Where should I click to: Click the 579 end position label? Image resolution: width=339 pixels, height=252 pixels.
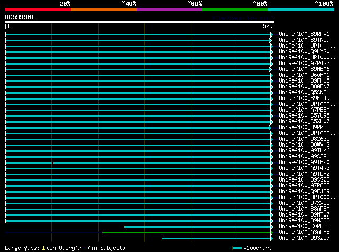point(267,26)
